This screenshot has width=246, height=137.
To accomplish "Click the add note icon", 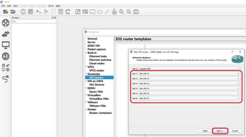I will point(78,12).
